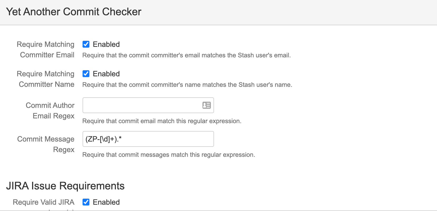Click into Commit Message Regex input

point(148,139)
